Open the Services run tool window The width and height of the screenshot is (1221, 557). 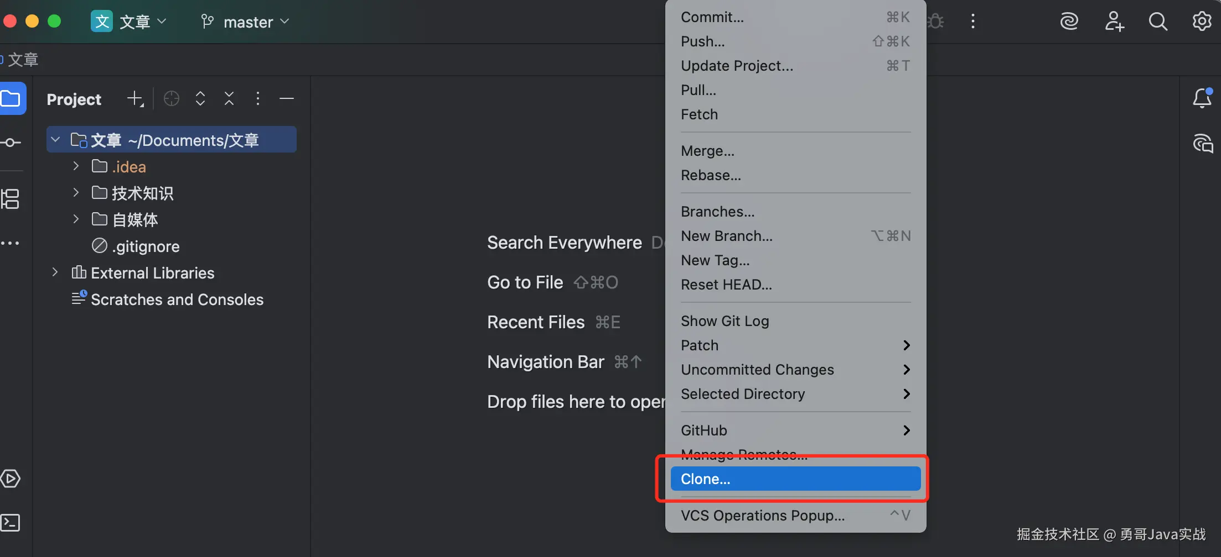click(11, 479)
